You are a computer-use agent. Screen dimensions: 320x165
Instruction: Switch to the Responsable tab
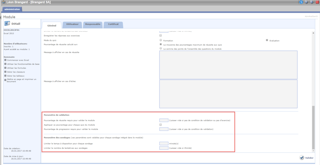coord(92,24)
